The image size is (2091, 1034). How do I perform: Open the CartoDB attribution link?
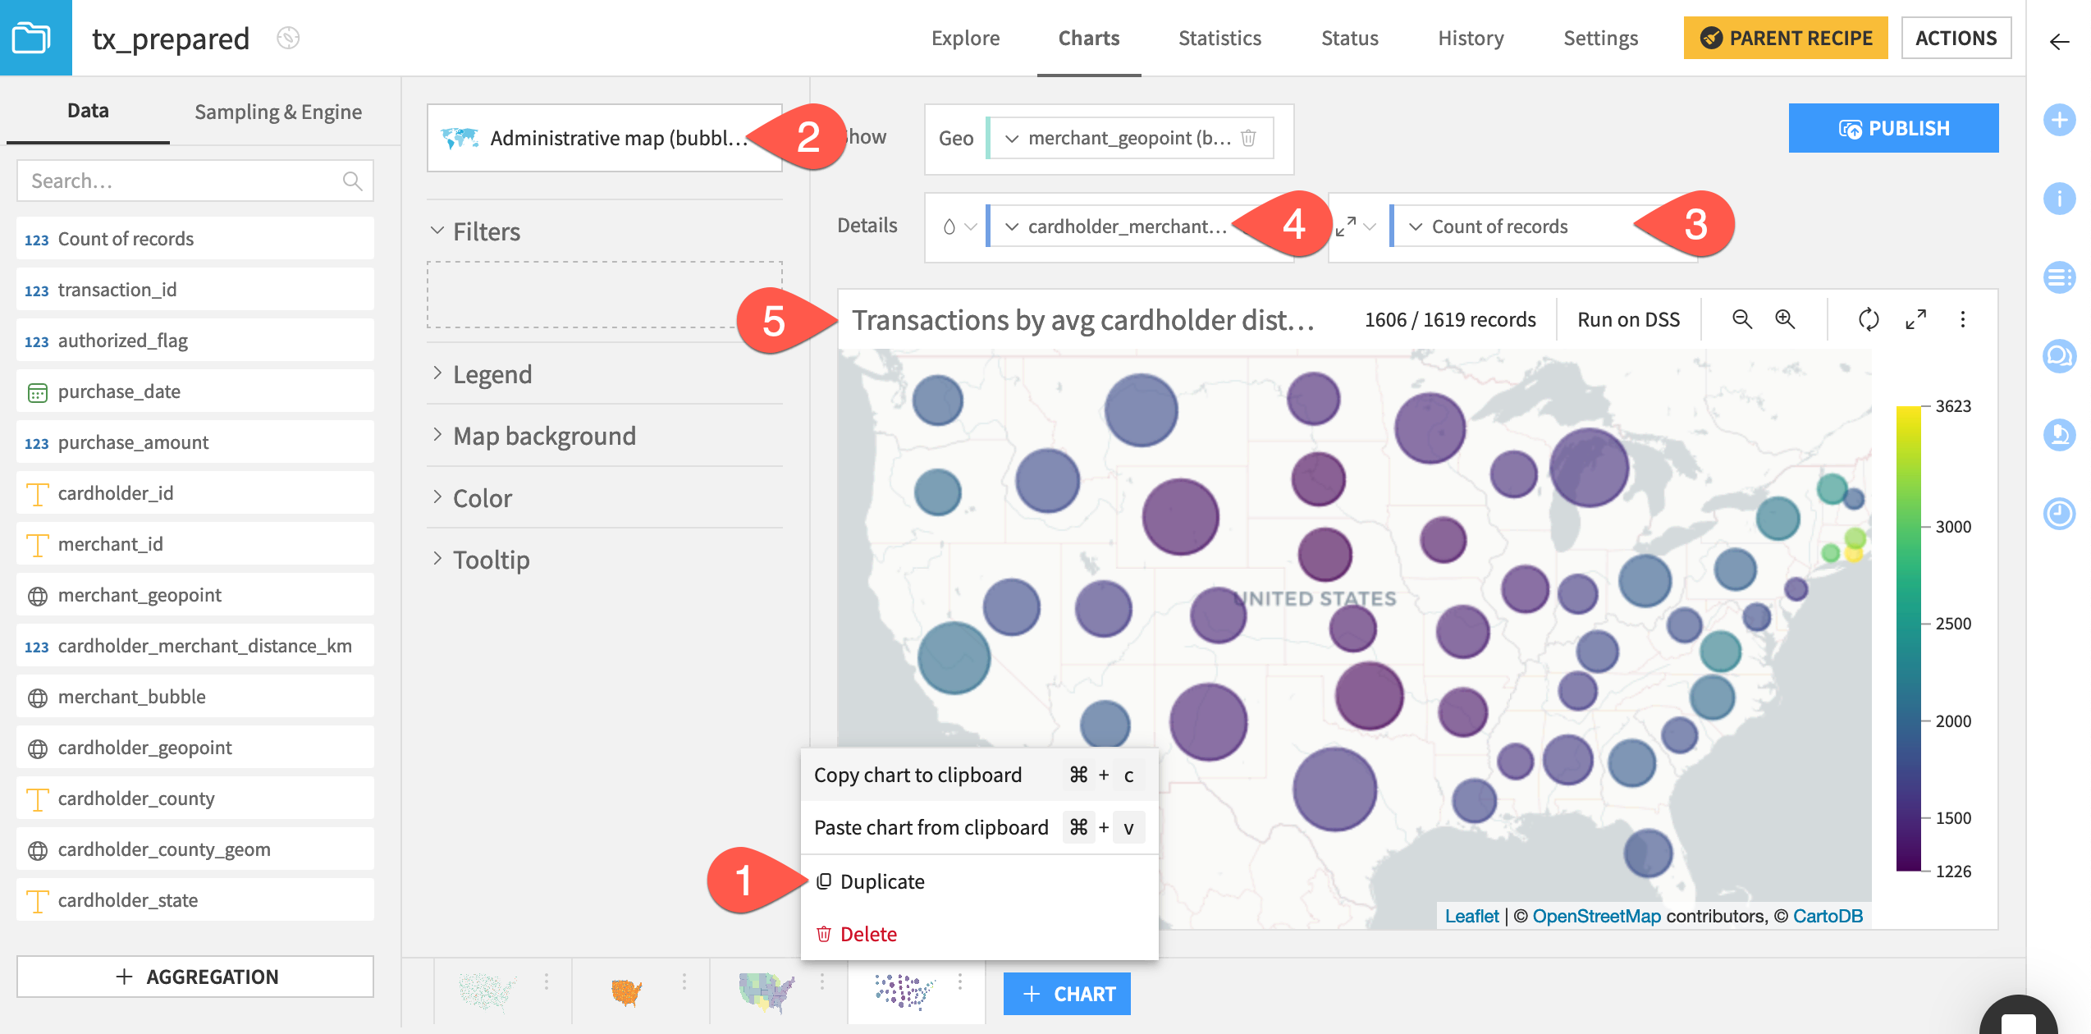click(1828, 916)
